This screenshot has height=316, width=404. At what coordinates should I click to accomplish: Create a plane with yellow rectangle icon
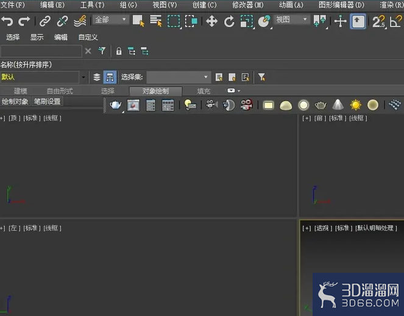coord(269,105)
